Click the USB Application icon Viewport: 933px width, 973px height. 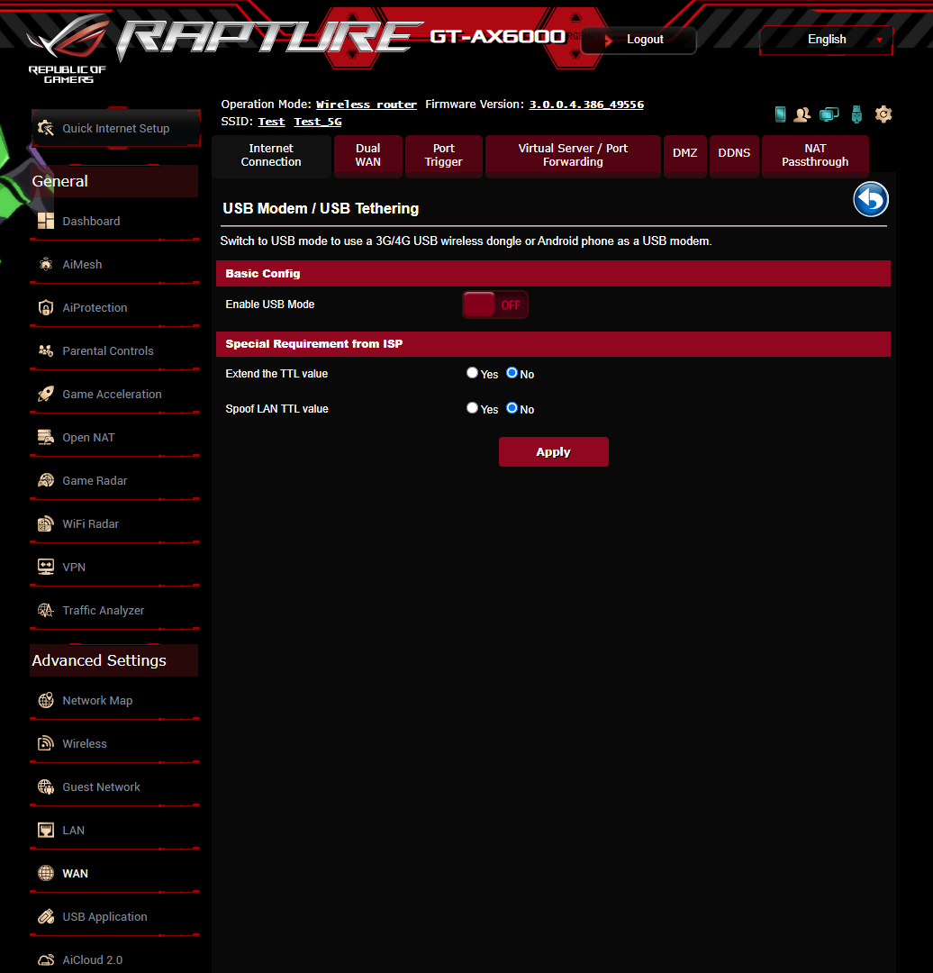pyautogui.click(x=46, y=916)
